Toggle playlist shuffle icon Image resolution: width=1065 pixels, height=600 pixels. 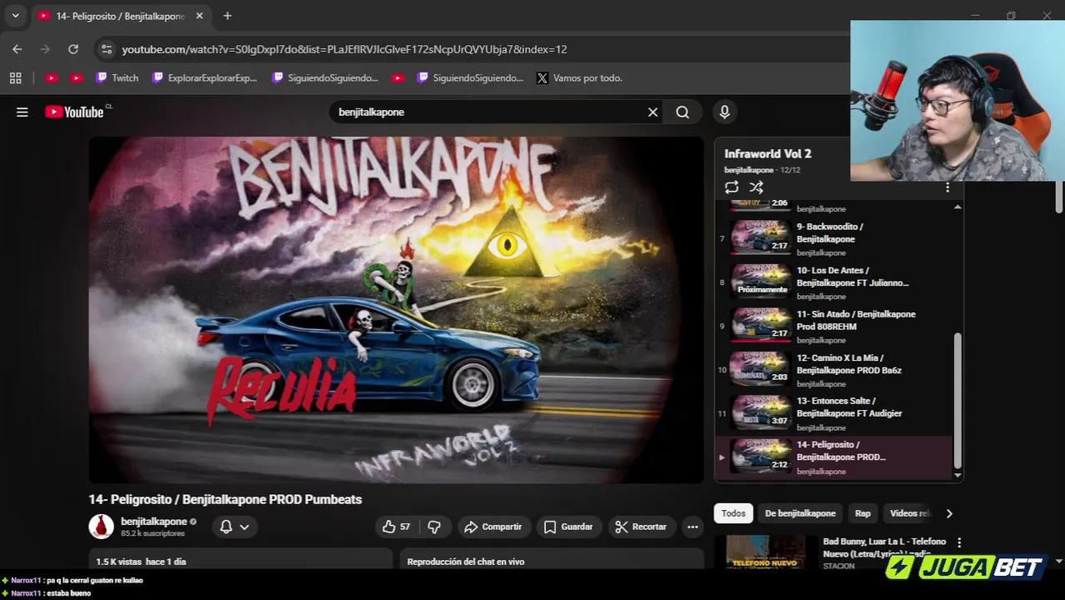coord(757,187)
